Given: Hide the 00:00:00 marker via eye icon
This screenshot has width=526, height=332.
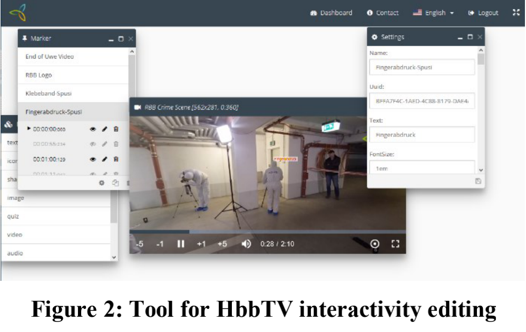Looking at the screenshot, I should pos(93,129).
